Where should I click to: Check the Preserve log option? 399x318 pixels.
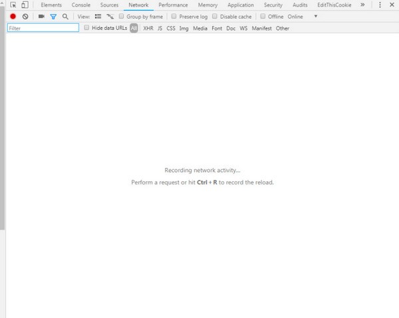pos(174,16)
